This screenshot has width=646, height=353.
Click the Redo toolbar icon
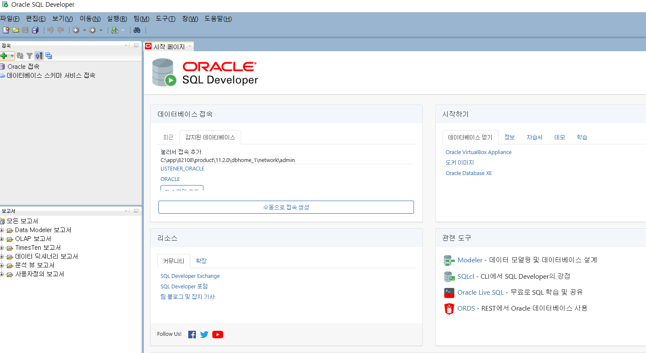coord(61,30)
